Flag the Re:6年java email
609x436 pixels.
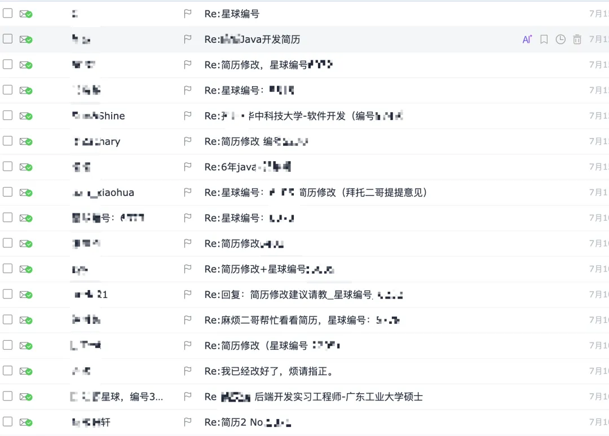click(188, 167)
